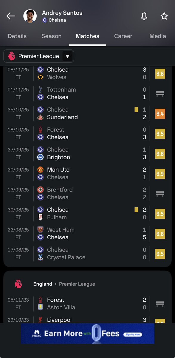Open the Chelsea vs Crystal Palace match

point(87,254)
